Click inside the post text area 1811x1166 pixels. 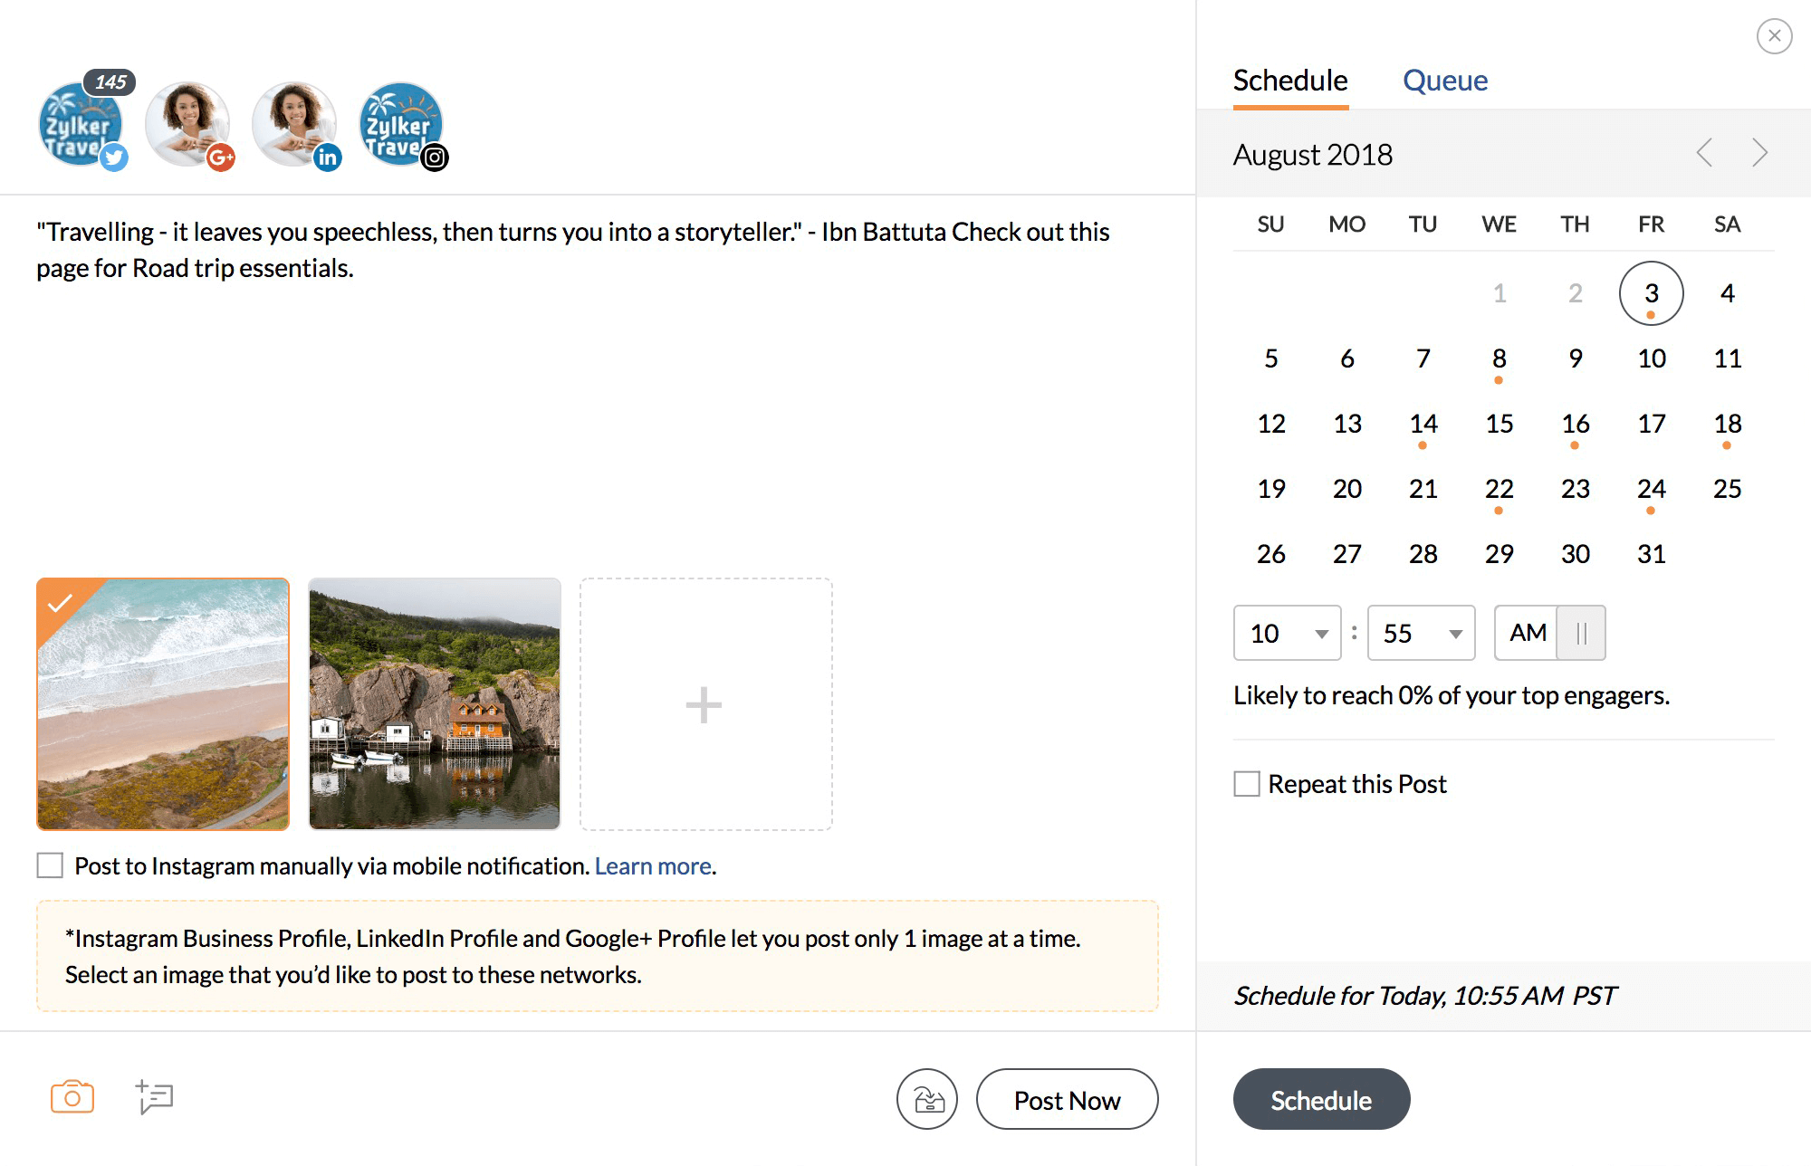(x=598, y=380)
